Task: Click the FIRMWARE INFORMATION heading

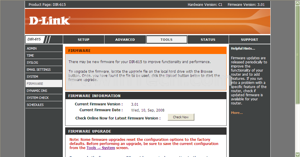Action: pyautogui.click(x=94, y=96)
